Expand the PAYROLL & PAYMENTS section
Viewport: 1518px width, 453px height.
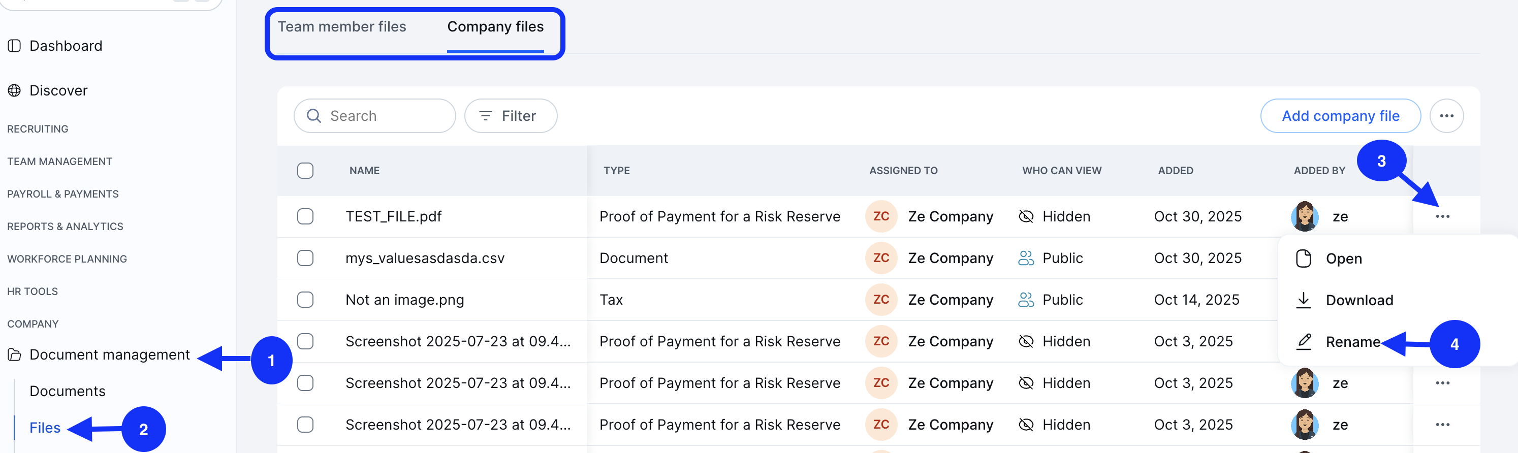click(63, 194)
